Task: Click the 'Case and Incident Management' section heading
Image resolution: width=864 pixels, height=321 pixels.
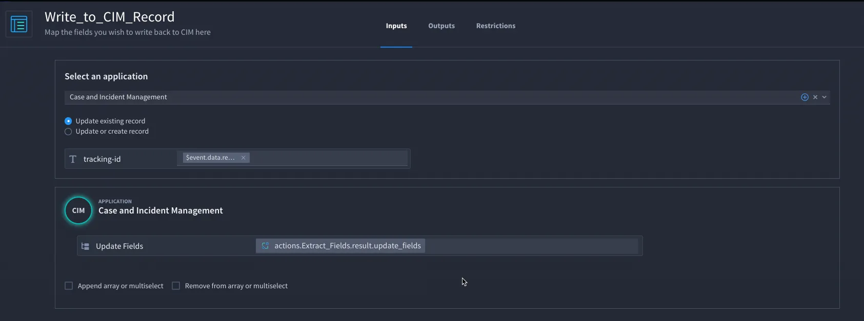Action: coord(160,210)
